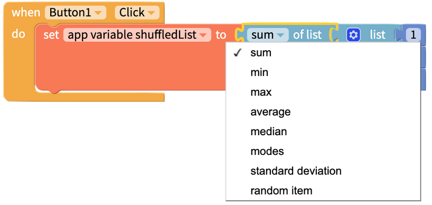Open app variable shuffledList dropdown
432x205 pixels.
(x=137, y=35)
